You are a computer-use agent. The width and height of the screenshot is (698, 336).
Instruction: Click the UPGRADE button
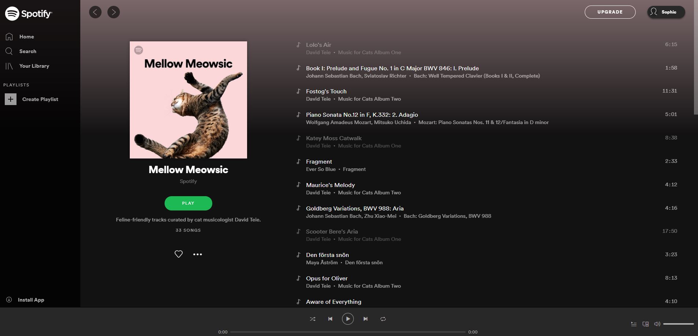(x=610, y=12)
